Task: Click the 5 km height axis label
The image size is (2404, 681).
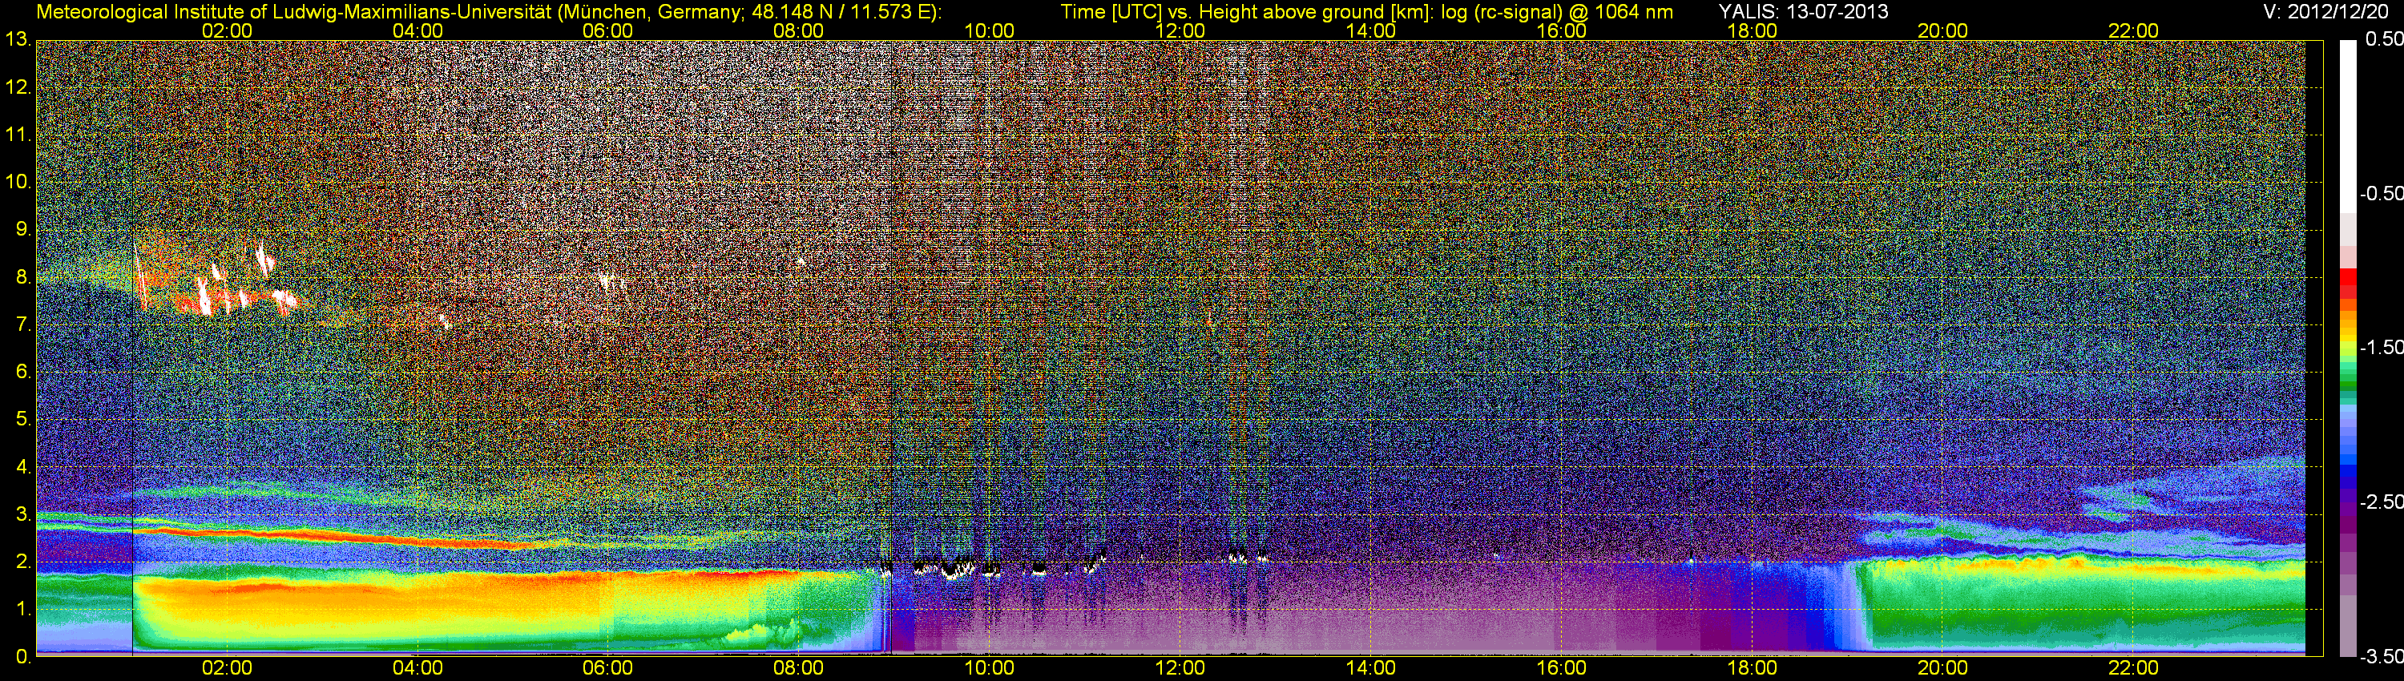Action: [x=22, y=419]
